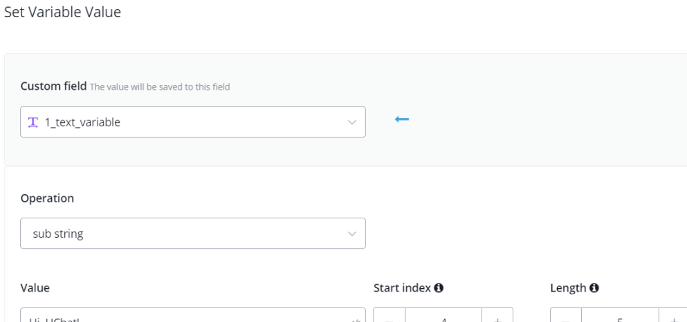Increase the Length with plus button

click(674, 317)
